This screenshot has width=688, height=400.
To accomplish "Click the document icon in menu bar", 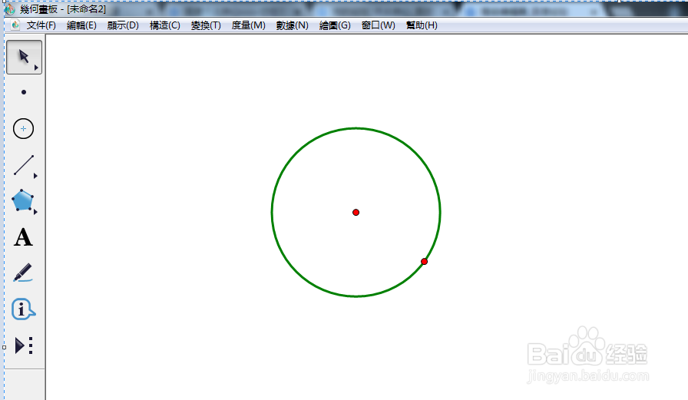I will click(x=15, y=25).
